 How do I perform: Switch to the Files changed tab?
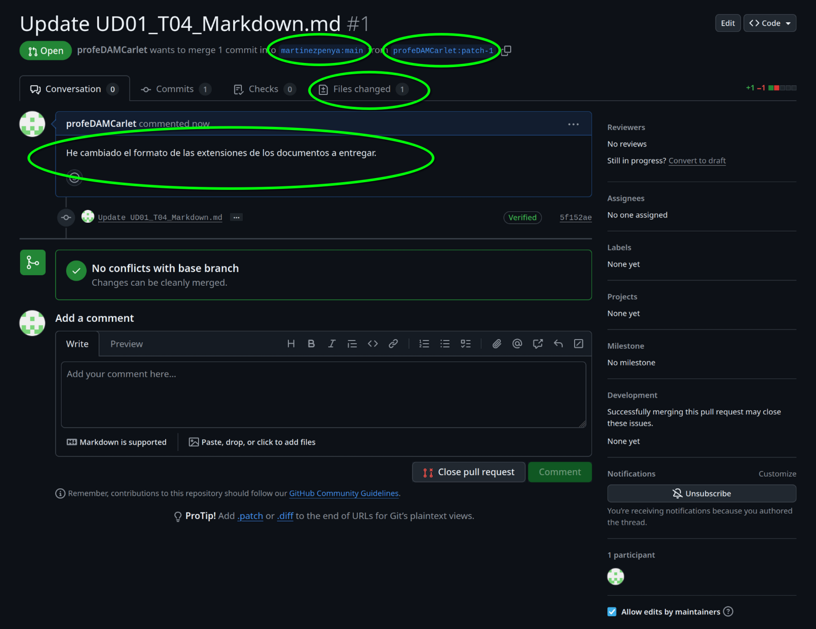point(362,89)
